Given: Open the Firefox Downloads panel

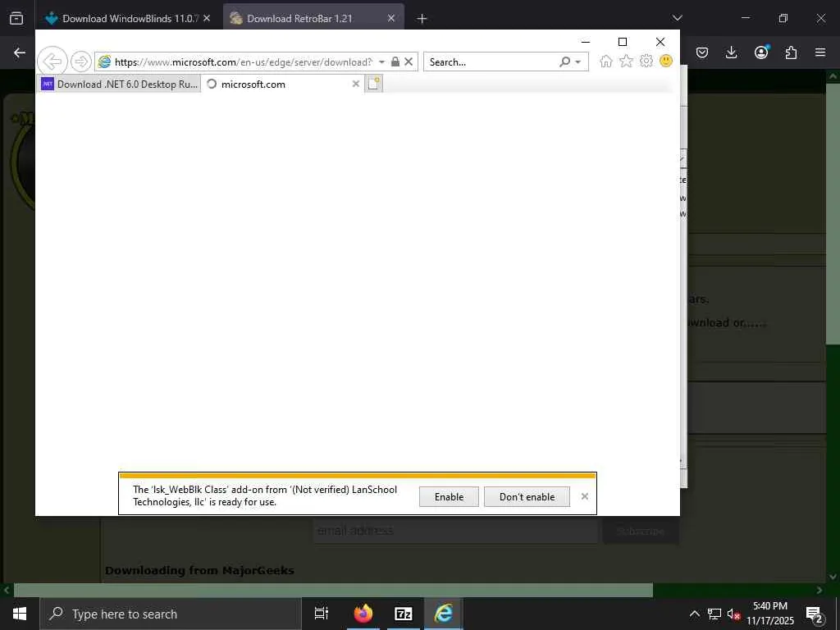Looking at the screenshot, I should click(731, 52).
